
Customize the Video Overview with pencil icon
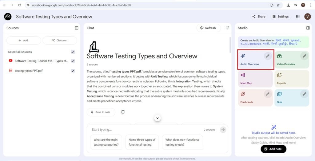click(304, 56)
